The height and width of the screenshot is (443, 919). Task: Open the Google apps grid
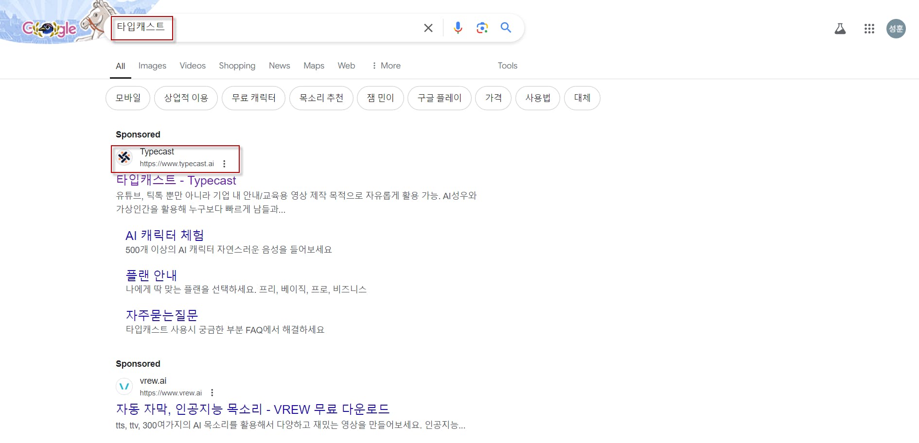[869, 29]
